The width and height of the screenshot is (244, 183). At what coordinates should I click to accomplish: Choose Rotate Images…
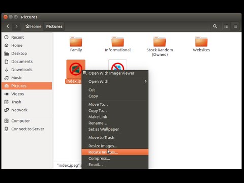[115, 152]
